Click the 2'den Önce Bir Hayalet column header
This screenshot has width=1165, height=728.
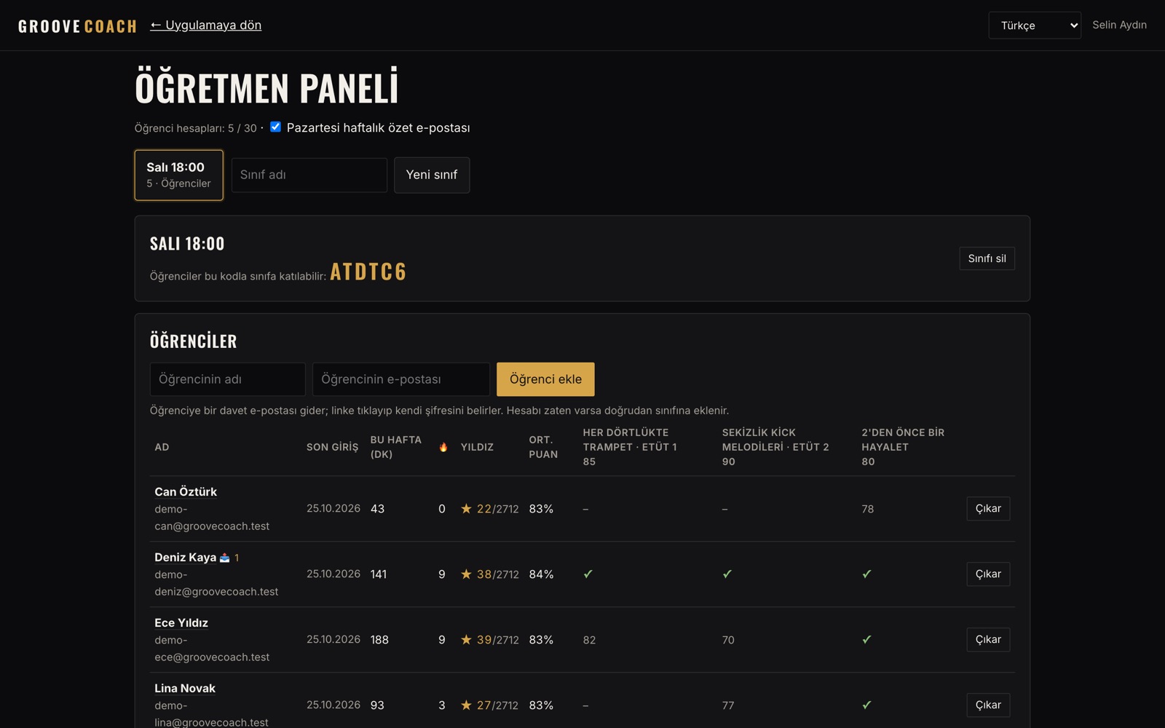click(x=903, y=447)
